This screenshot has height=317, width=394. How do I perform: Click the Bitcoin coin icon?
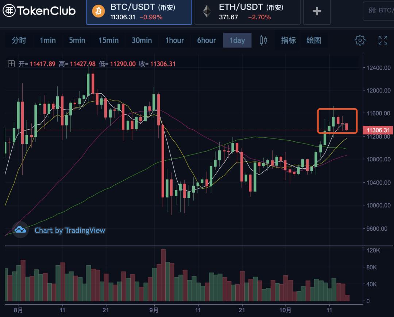[98, 11]
